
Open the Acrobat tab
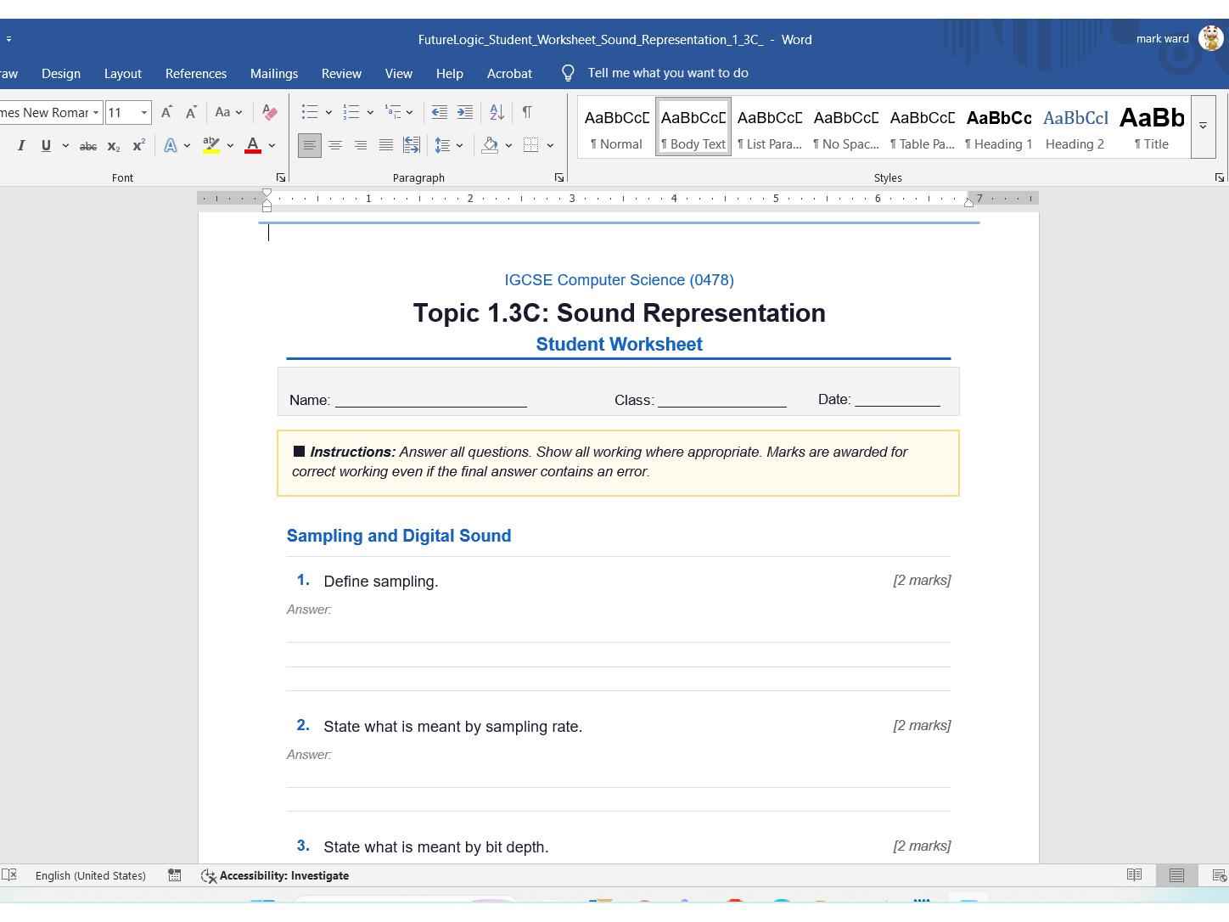[509, 74]
